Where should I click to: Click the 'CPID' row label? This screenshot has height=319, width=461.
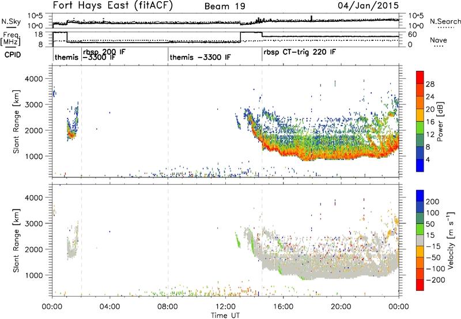click(x=13, y=55)
